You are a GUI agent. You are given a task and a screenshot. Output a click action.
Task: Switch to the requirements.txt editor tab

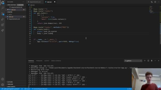[35, 2]
